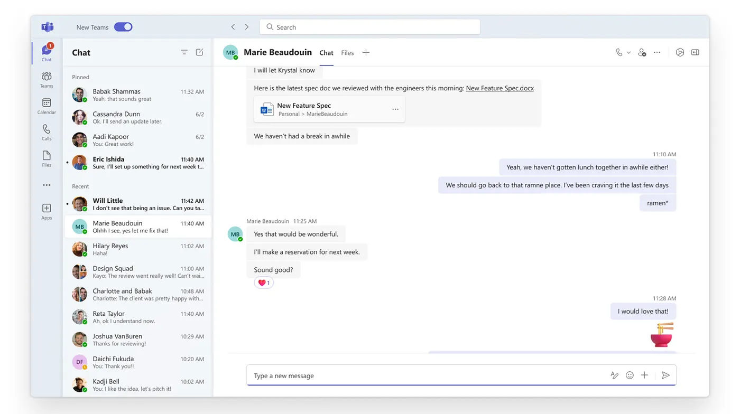
Task: Send the typed message
Action: [x=665, y=375]
